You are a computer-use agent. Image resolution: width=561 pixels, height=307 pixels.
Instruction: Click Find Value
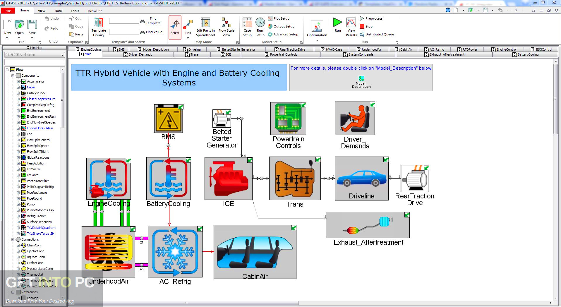[151, 32]
